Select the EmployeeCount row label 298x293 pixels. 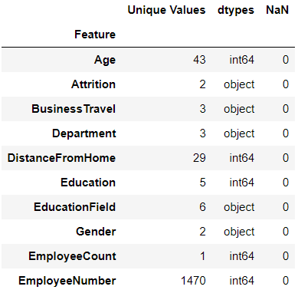coord(72,256)
